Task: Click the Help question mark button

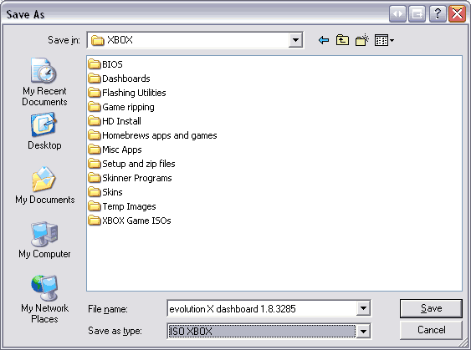Action: pos(438,14)
